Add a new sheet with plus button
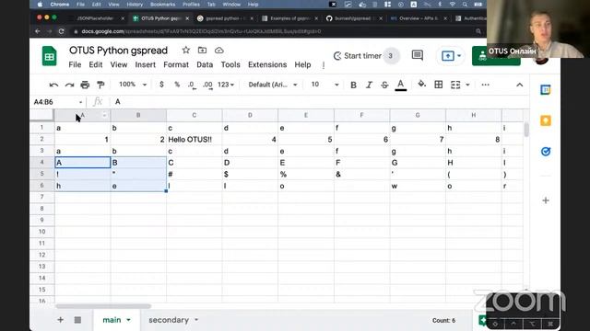This screenshot has width=590, height=331. click(60, 320)
